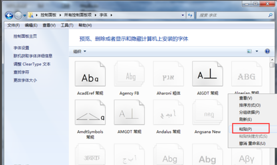The image size is (277, 165).
Task: Open the 文件(F) menu
Action: 14,25
